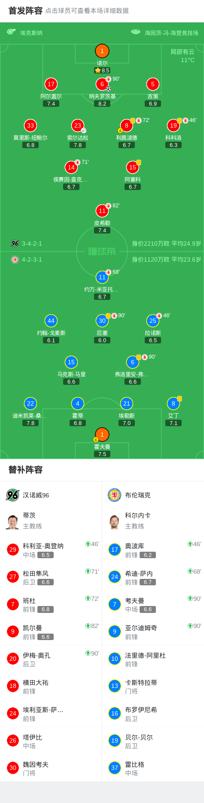
Task: Open substitute 17 奥波库 details
Action: pyautogui.click(x=153, y=550)
